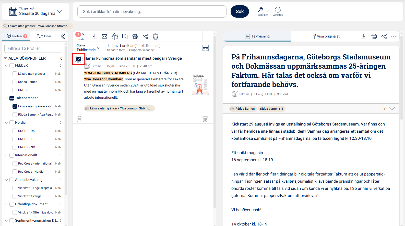Screen dimensions: 405x226
Task: Open the Tidsperiod Senaste 30 dagarna dropdown
Action: [36, 11]
